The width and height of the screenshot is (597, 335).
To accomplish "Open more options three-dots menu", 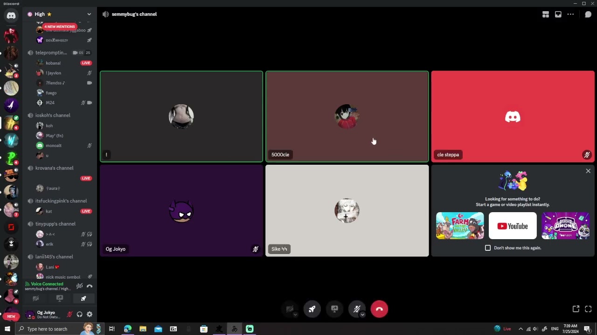I will click(570, 14).
